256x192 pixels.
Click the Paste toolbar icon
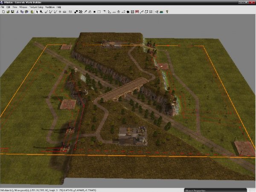[26, 12]
